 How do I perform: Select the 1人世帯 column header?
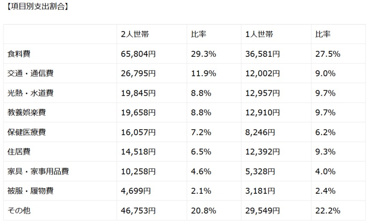click(259, 34)
